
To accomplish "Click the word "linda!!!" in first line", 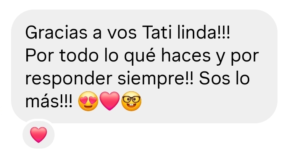I will click(x=203, y=32).
